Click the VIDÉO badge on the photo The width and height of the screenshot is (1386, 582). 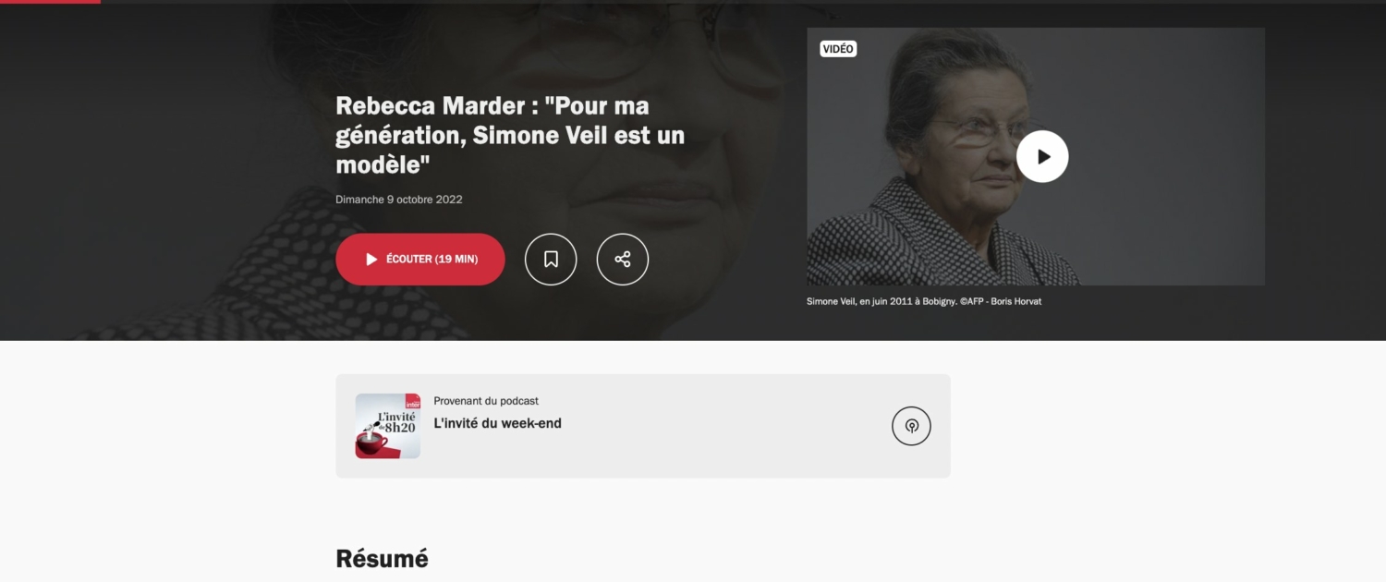[x=838, y=49]
